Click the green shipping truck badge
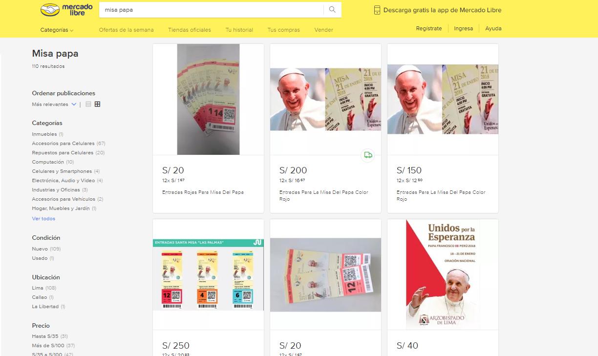The height and width of the screenshot is (356, 598). [x=368, y=155]
